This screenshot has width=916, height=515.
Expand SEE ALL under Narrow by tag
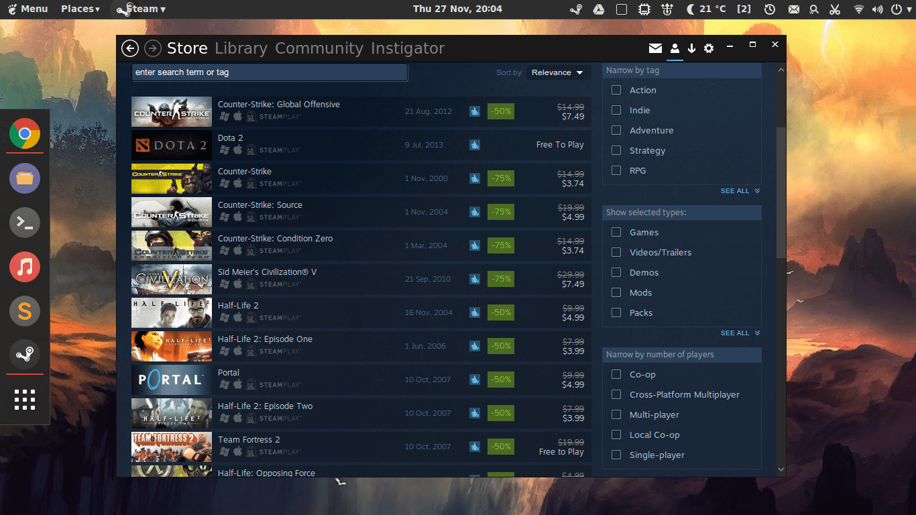(740, 191)
